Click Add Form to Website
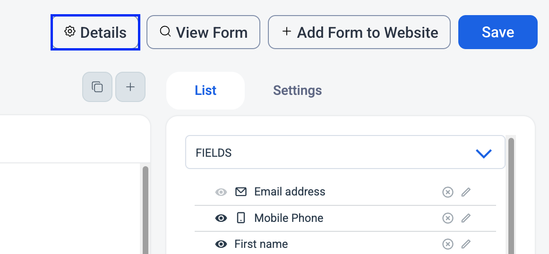This screenshot has height=254, width=549. [x=359, y=32]
